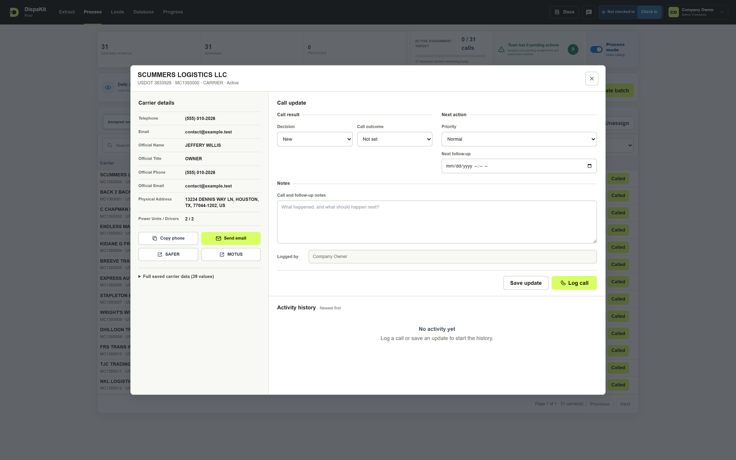Viewport: 736px width, 460px height.
Task: Click the Unassign button behind modal
Action: click(x=619, y=123)
